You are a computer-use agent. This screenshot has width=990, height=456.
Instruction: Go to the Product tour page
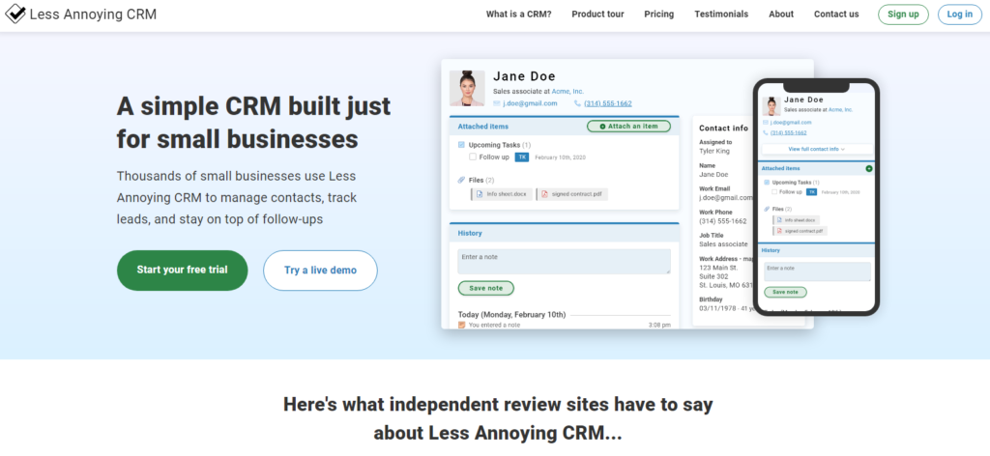pyautogui.click(x=597, y=14)
